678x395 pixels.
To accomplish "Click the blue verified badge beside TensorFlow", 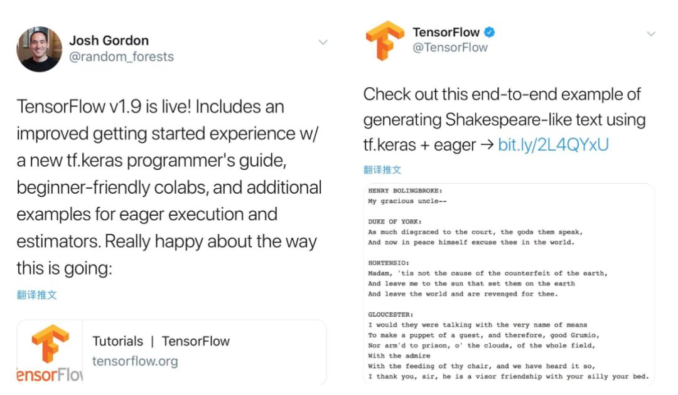I will [x=490, y=32].
